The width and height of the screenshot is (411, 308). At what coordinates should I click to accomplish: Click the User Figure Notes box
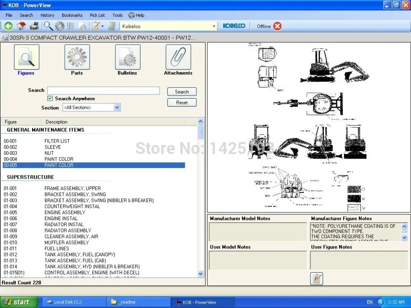(x=359, y=260)
